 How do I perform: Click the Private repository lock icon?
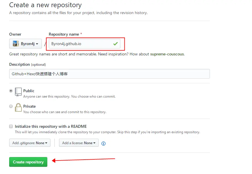point(18,107)
